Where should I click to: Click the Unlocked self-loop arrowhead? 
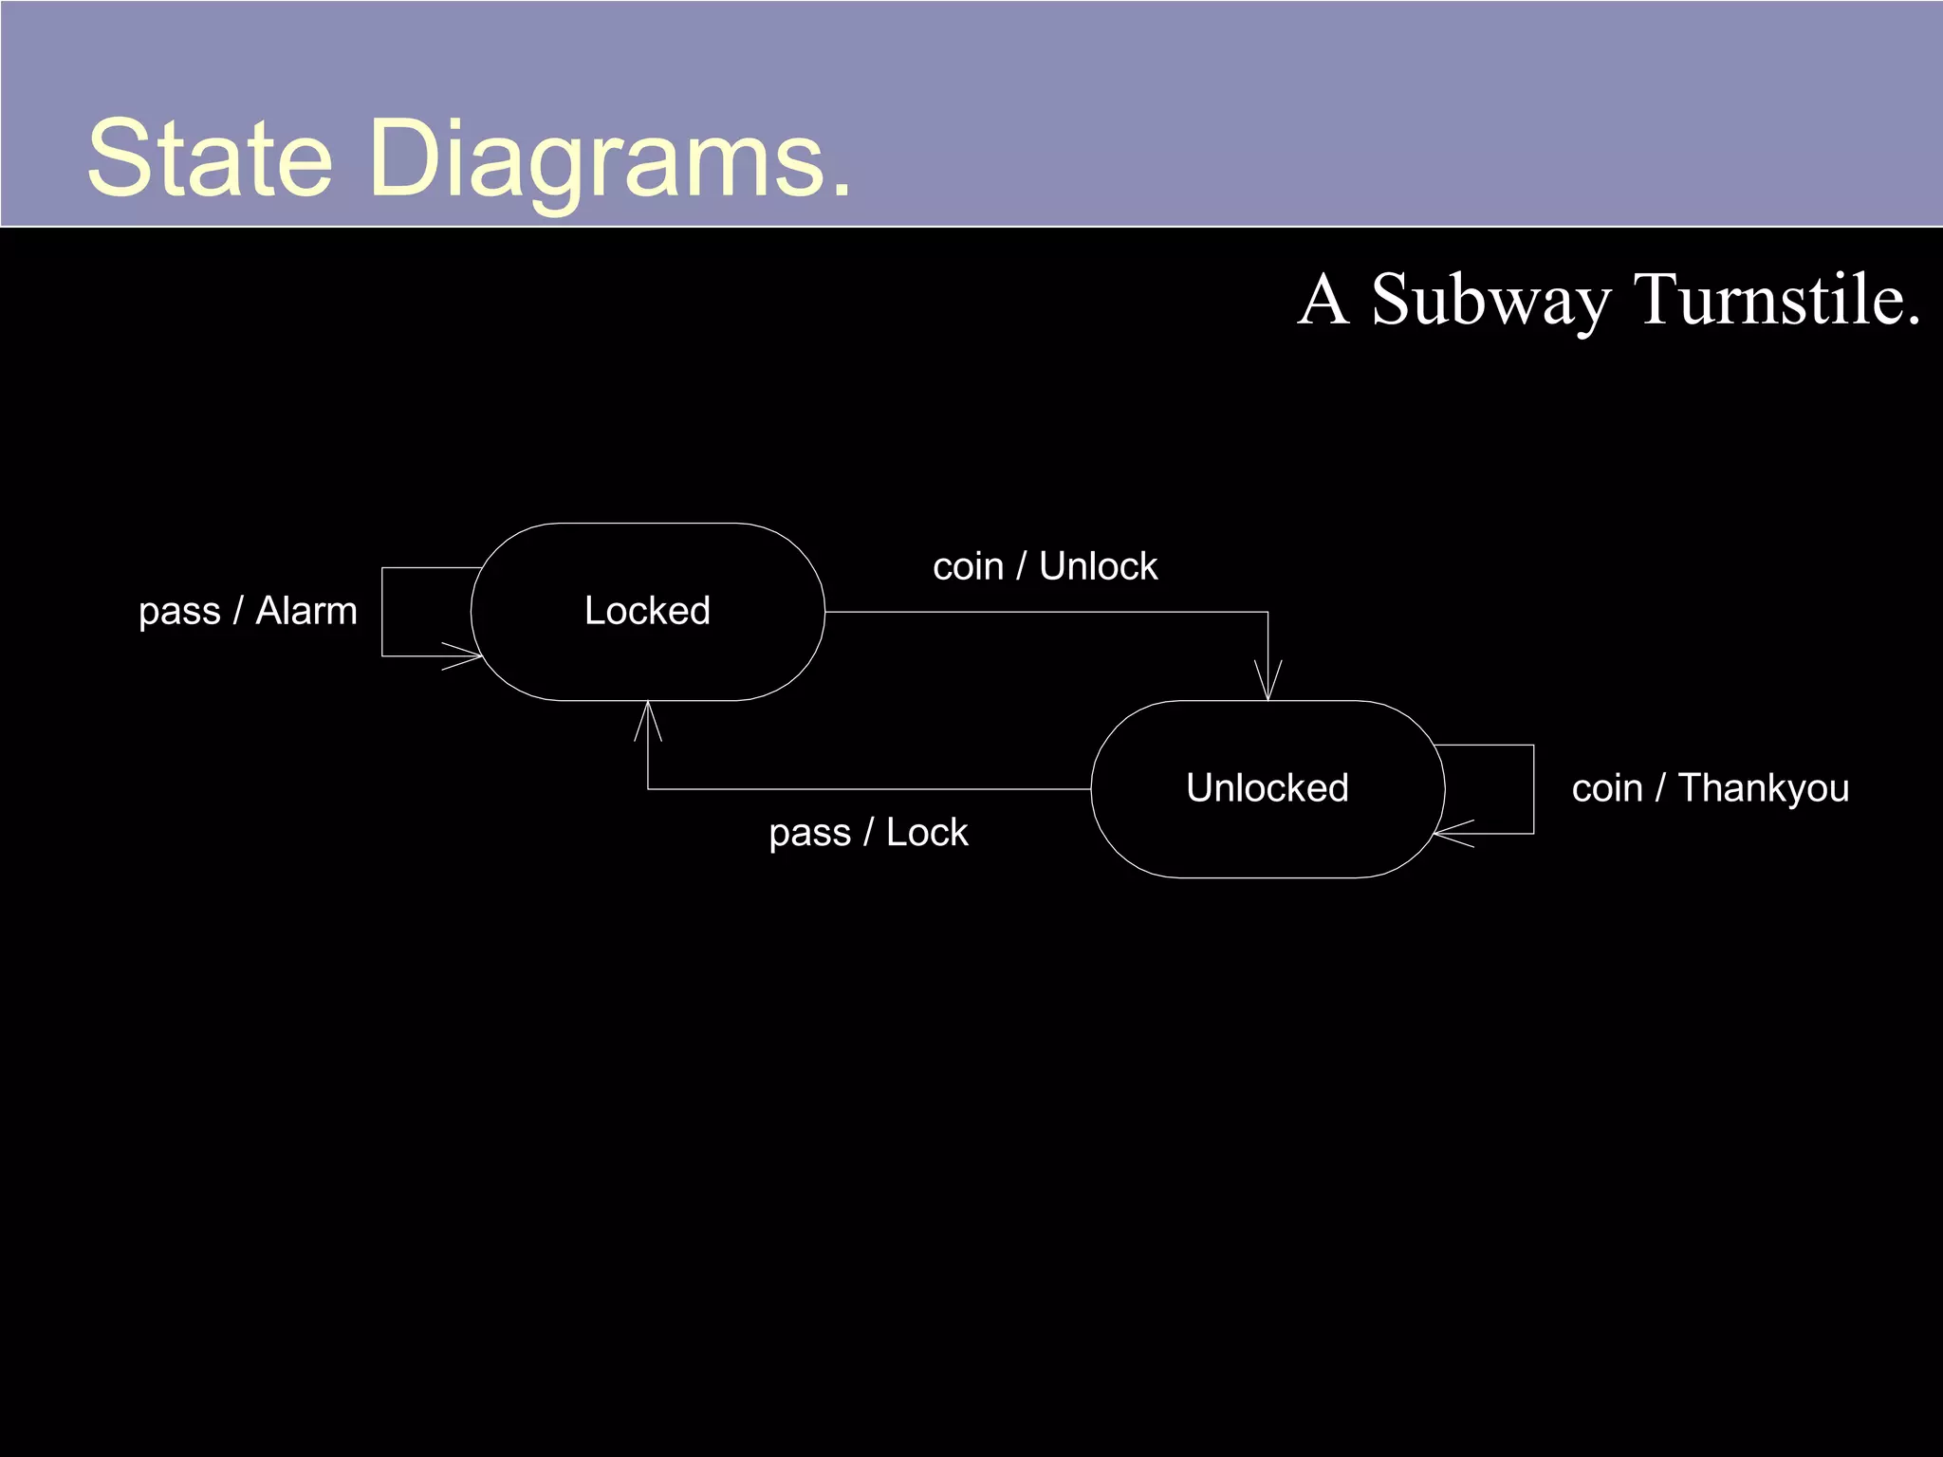click(x=1452, y=834)
